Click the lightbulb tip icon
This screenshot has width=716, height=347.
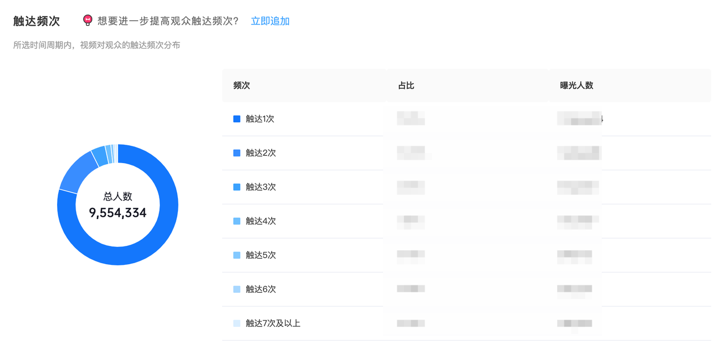[87, 21]
